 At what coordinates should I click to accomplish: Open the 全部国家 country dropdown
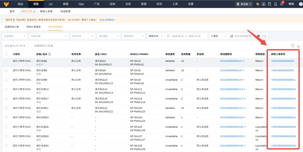coord(15,36)
